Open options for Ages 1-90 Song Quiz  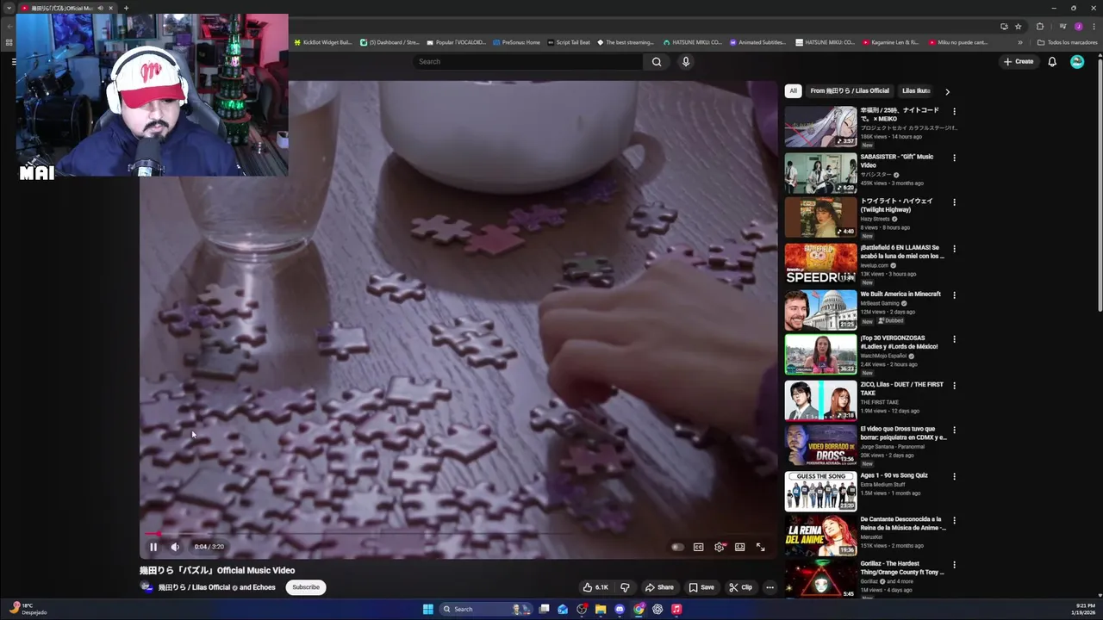(954, 476)
